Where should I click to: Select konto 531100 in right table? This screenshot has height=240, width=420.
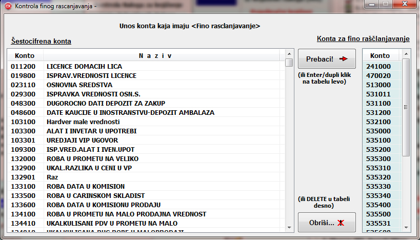(382, 104)
